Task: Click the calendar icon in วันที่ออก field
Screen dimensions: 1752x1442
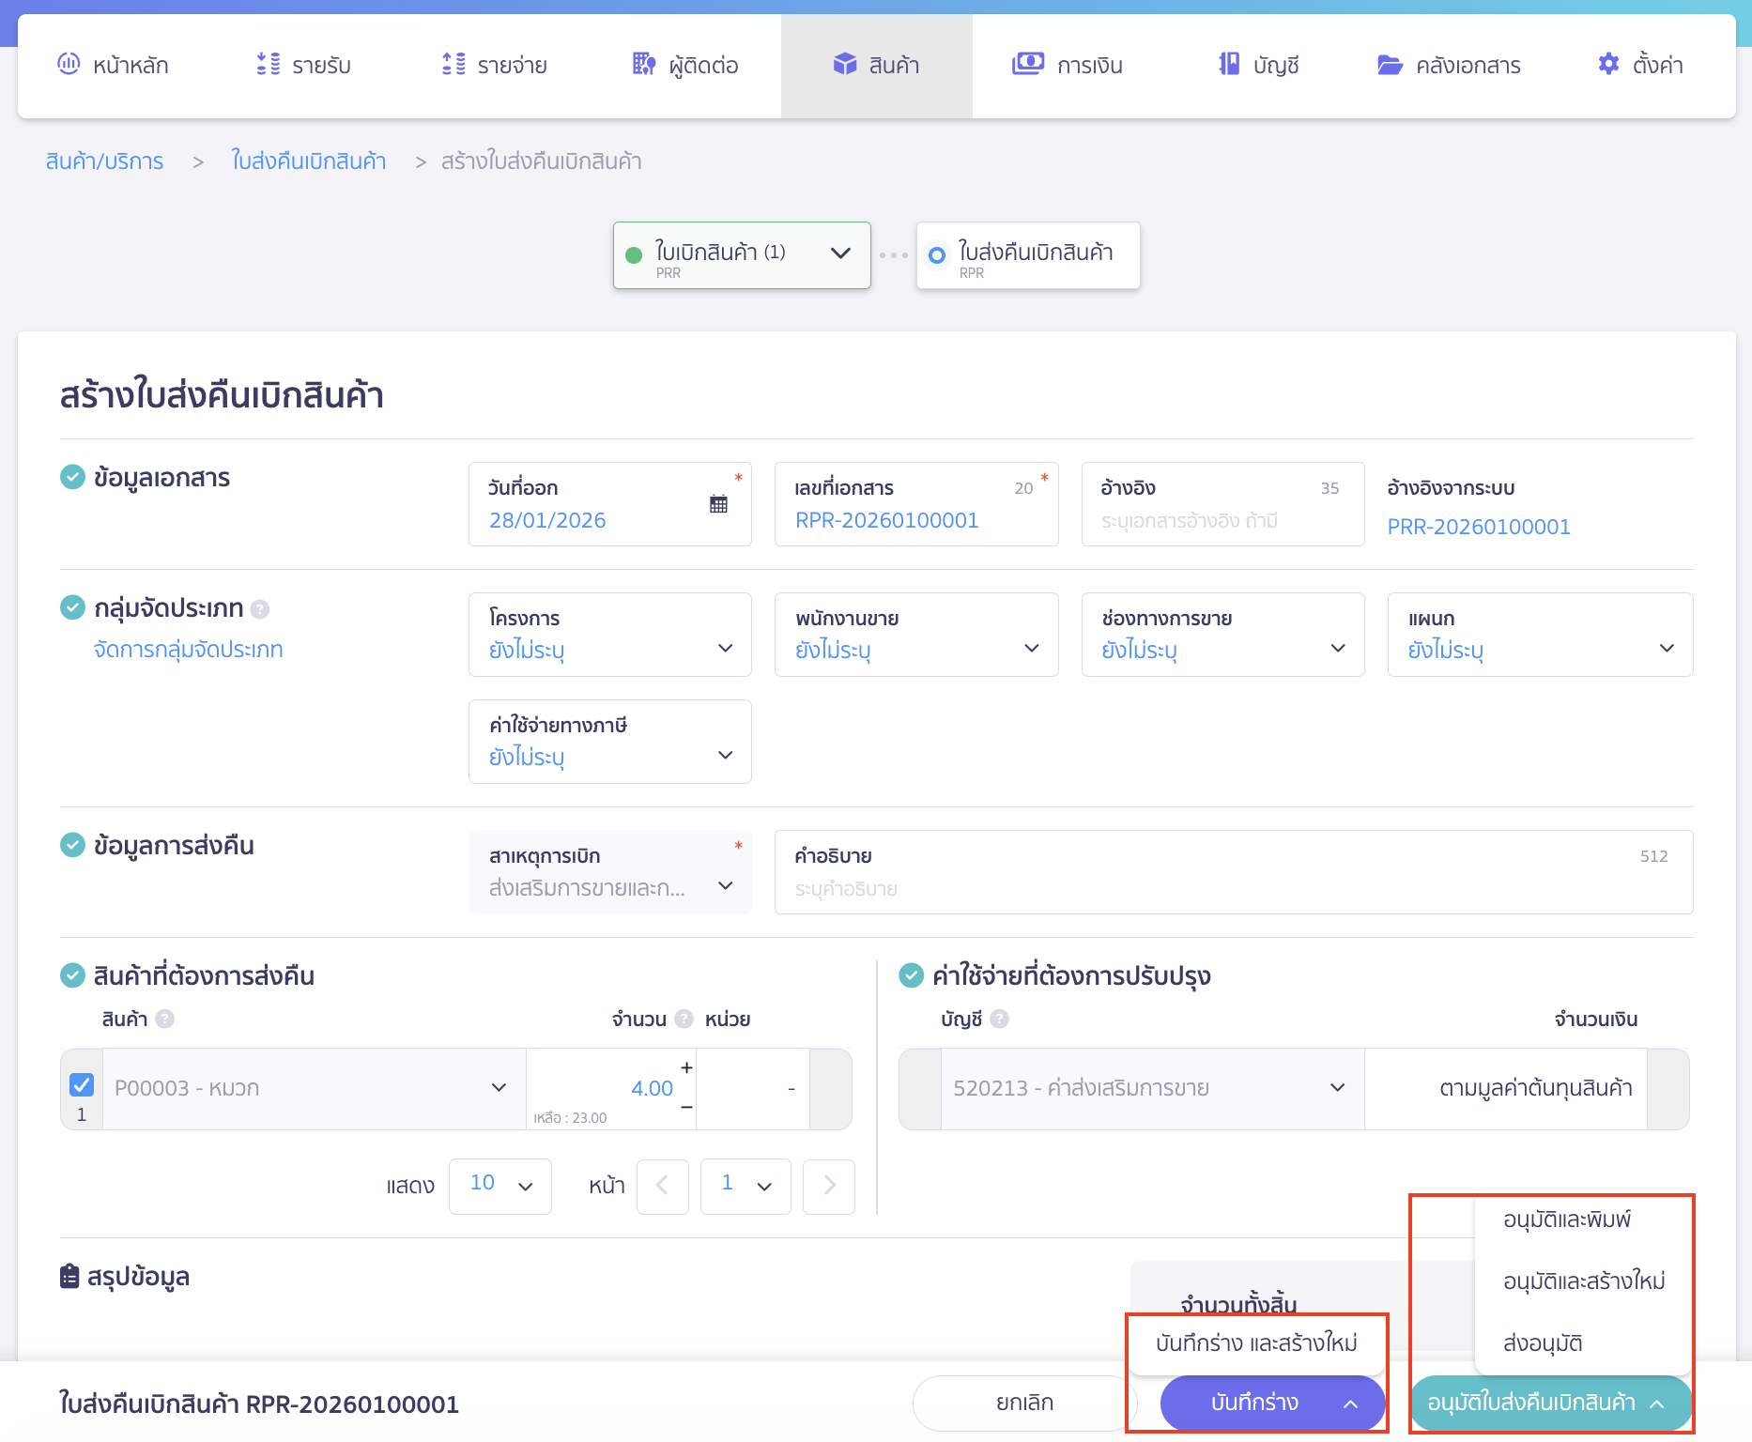Action: [x=718, y=504]
